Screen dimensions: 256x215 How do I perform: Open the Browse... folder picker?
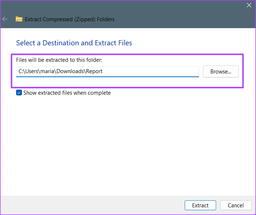[x=221, y=72]
